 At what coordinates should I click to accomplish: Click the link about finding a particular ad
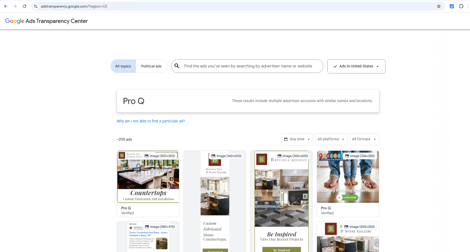[151, 121]
